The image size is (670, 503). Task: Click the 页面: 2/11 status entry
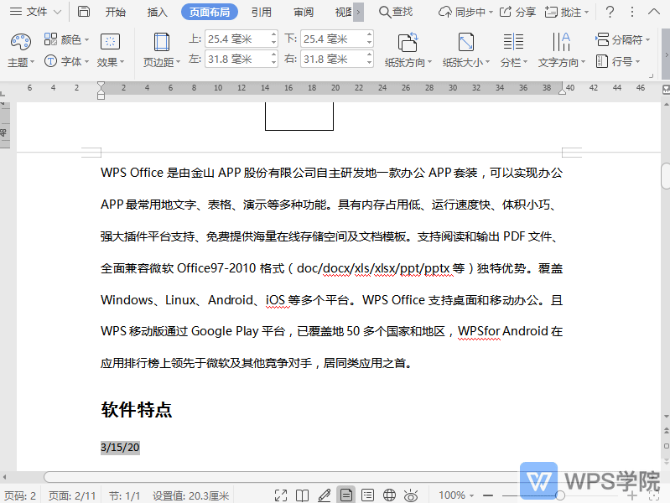tap(72, 495)
